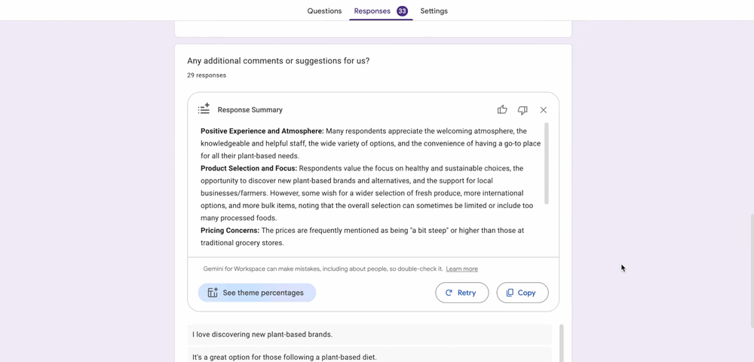Copy the response summary
The image size is (754, 362).
[x=522, y=293]
